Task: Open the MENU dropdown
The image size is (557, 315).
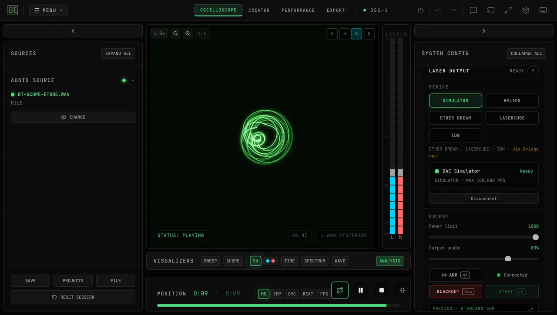Action: (49, 10)
